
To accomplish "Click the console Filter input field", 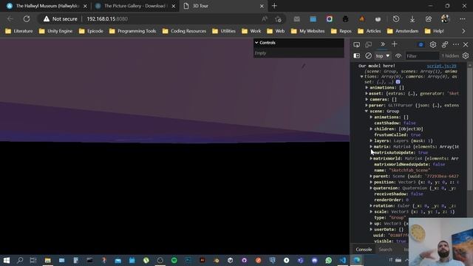I will click(x=422, y=56).
